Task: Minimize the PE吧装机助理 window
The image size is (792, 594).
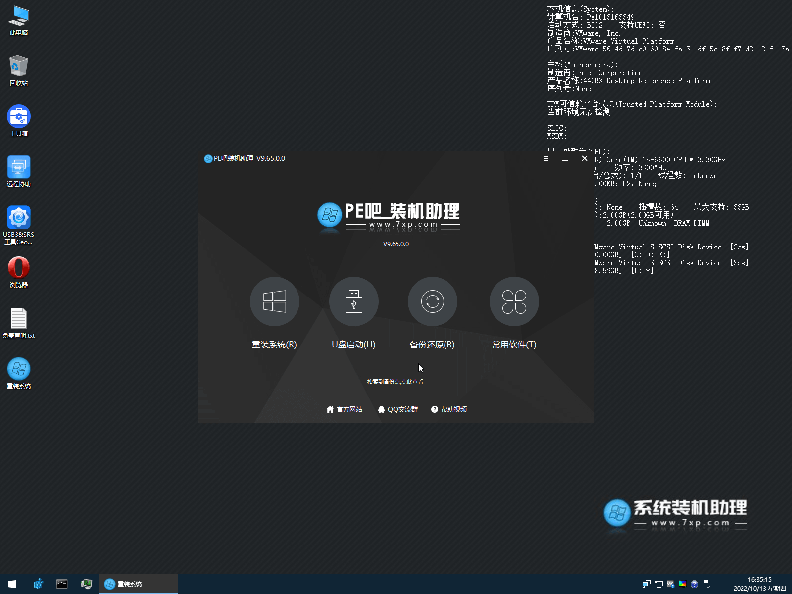Action: click(x=565, y=159)
